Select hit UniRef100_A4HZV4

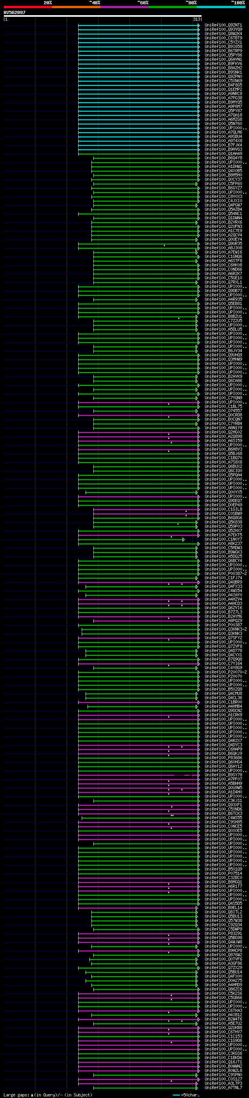click(x=223, y=599)
